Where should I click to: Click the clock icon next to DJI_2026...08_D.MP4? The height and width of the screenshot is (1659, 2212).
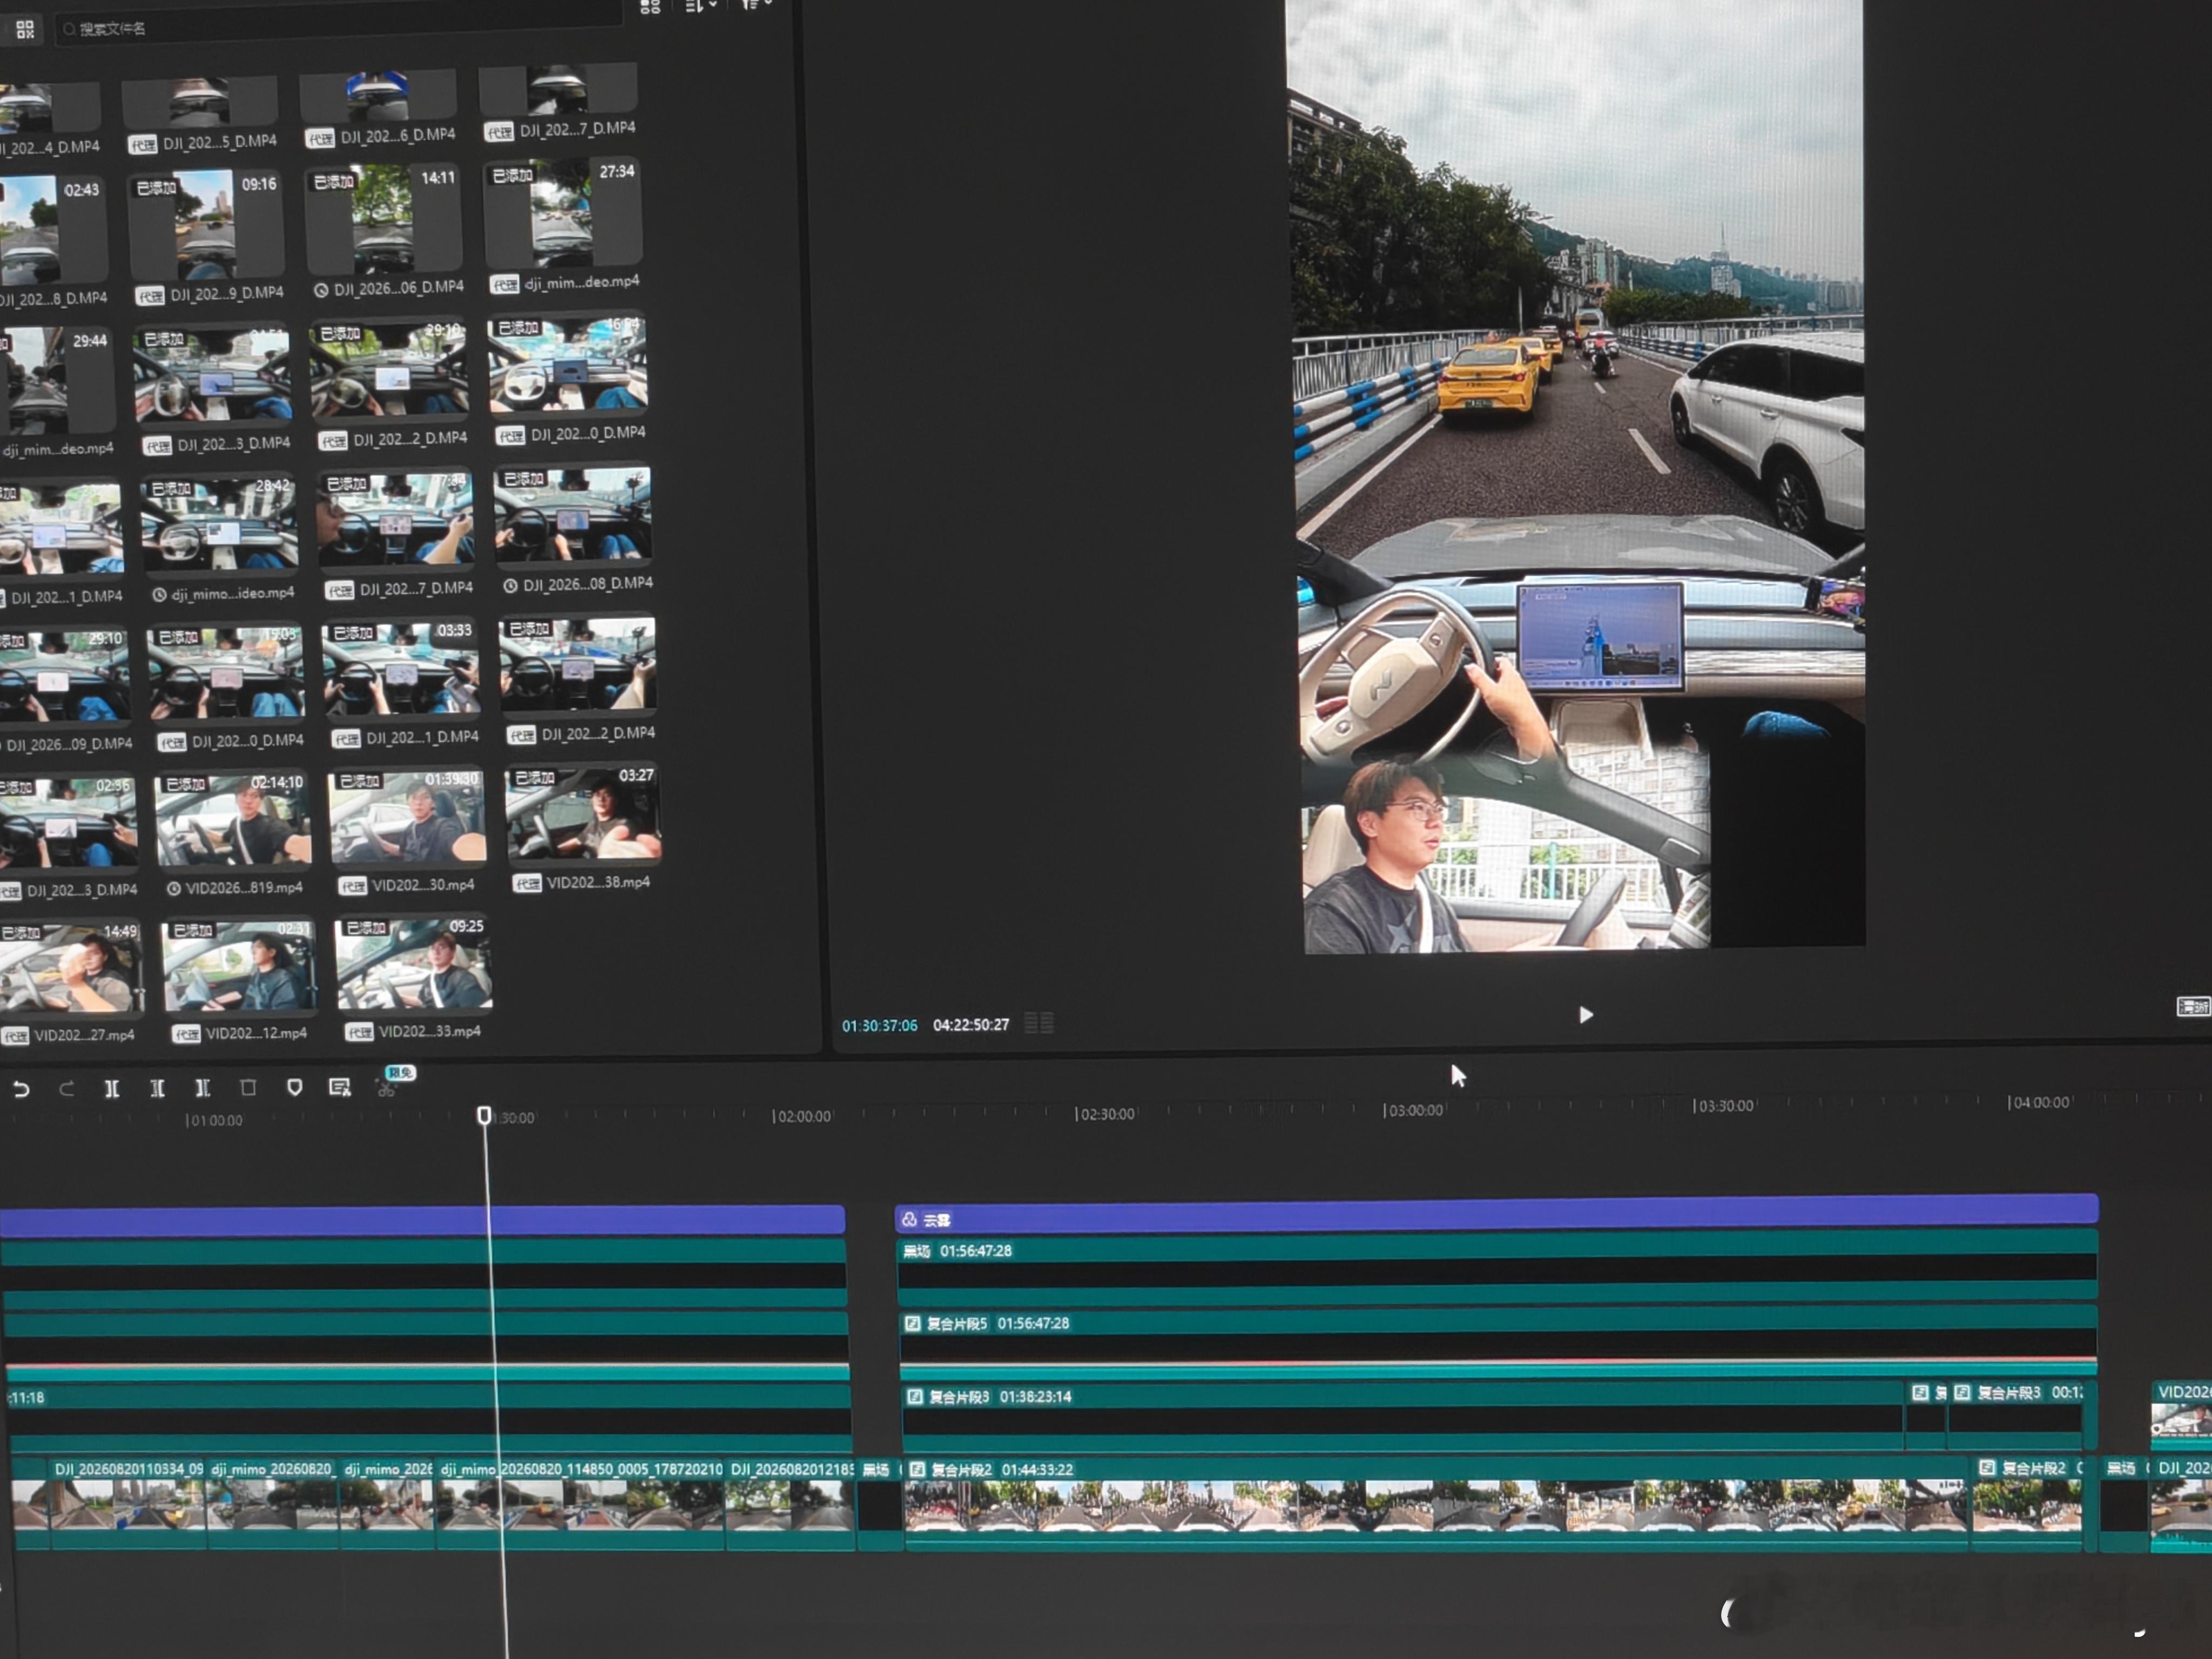coord(510,586)
